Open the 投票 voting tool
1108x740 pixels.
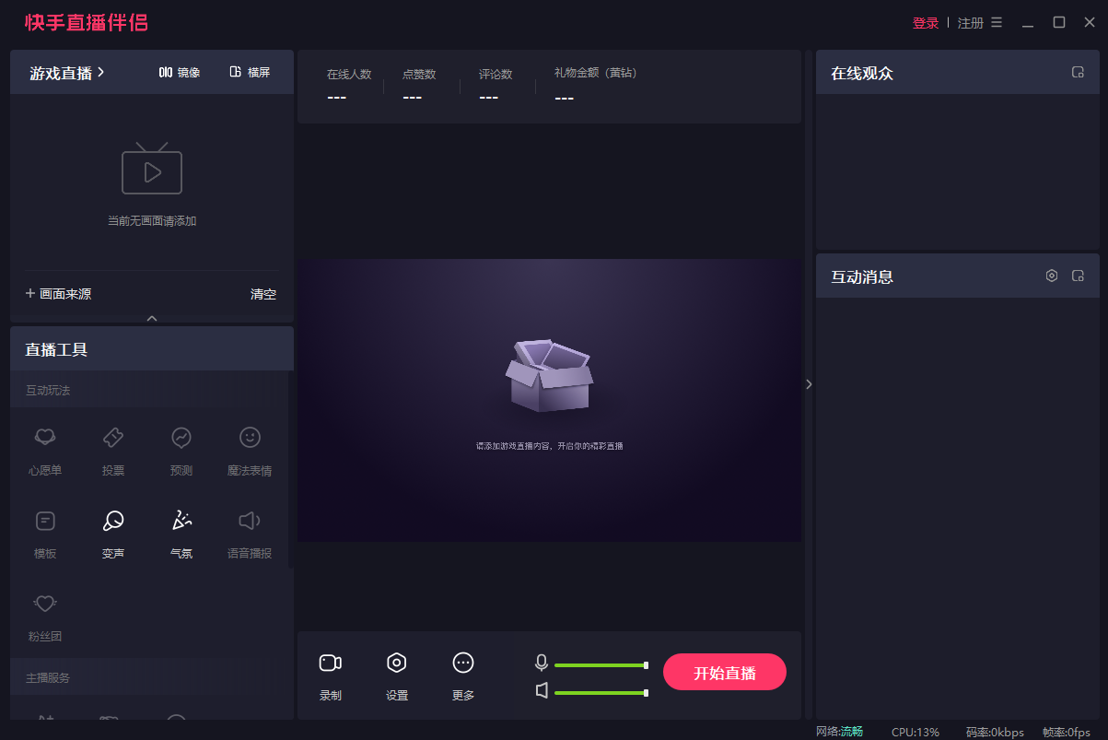coord(112,449)
